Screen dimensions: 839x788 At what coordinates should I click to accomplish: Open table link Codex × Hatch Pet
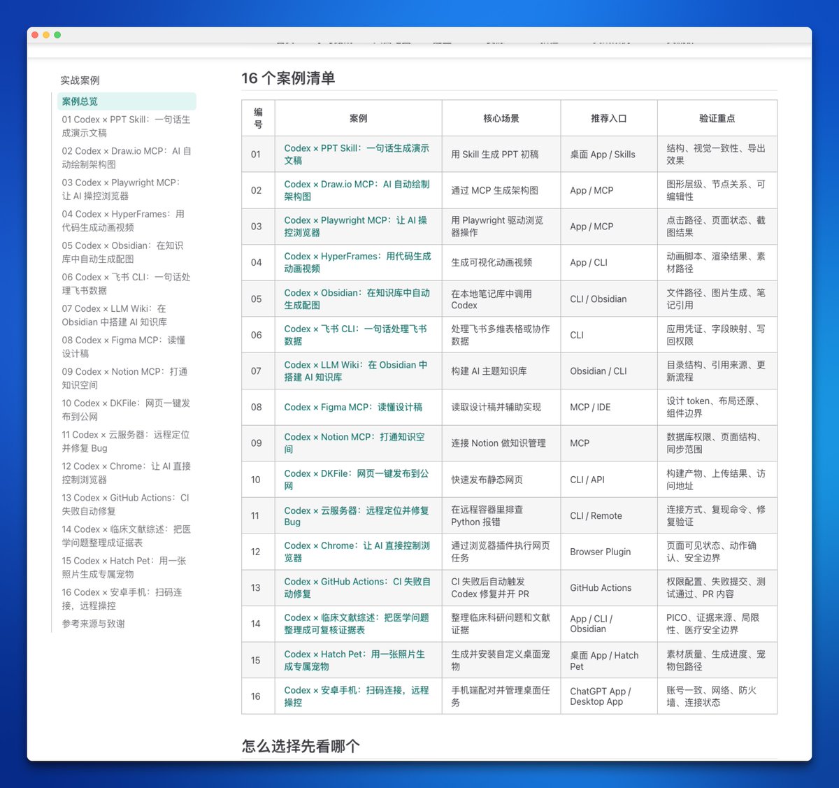[354, 660]
